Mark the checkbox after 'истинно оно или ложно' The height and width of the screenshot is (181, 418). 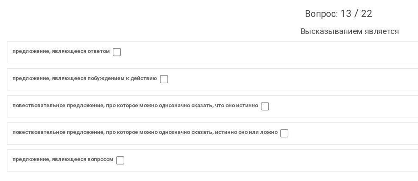pos(284,133)
